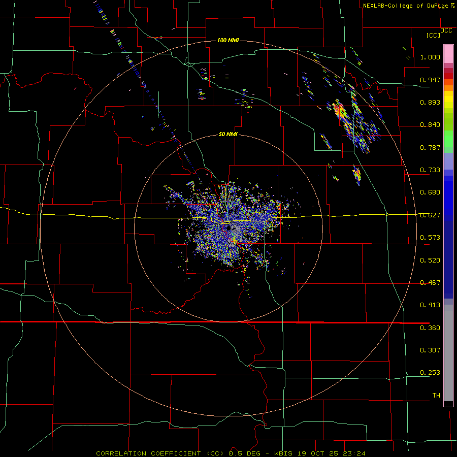457x457 pixels.
Task: Click the 0.253 scale value
Action: 430,373
